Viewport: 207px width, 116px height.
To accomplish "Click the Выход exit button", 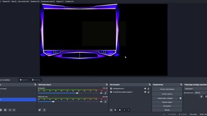I will coord(167,110).
